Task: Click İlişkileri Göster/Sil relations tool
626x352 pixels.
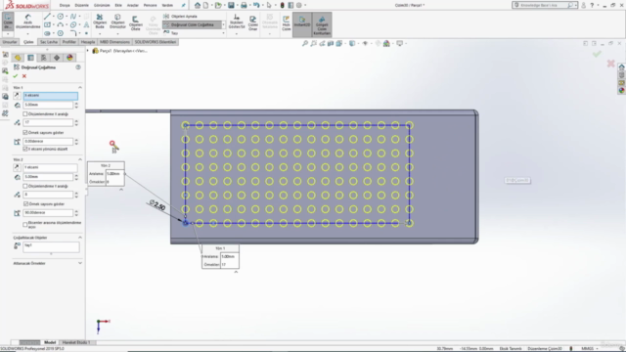Action: [237, 22]
